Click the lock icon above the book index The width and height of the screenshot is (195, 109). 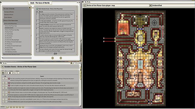[30, 8]
